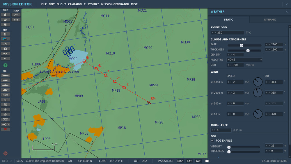Open the mission goals crosshair icon

click(x=5, y=49)
